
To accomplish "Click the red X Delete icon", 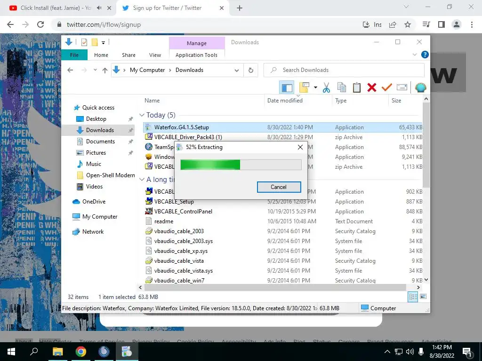I will [x=372, y=87].
